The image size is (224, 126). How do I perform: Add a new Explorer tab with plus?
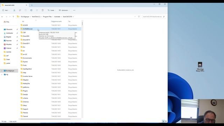click(x=32, y=5)
